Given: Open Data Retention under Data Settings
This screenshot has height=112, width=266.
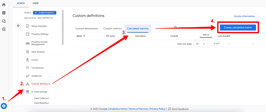Looking at the screenshot, I should [x=42, y=103].
